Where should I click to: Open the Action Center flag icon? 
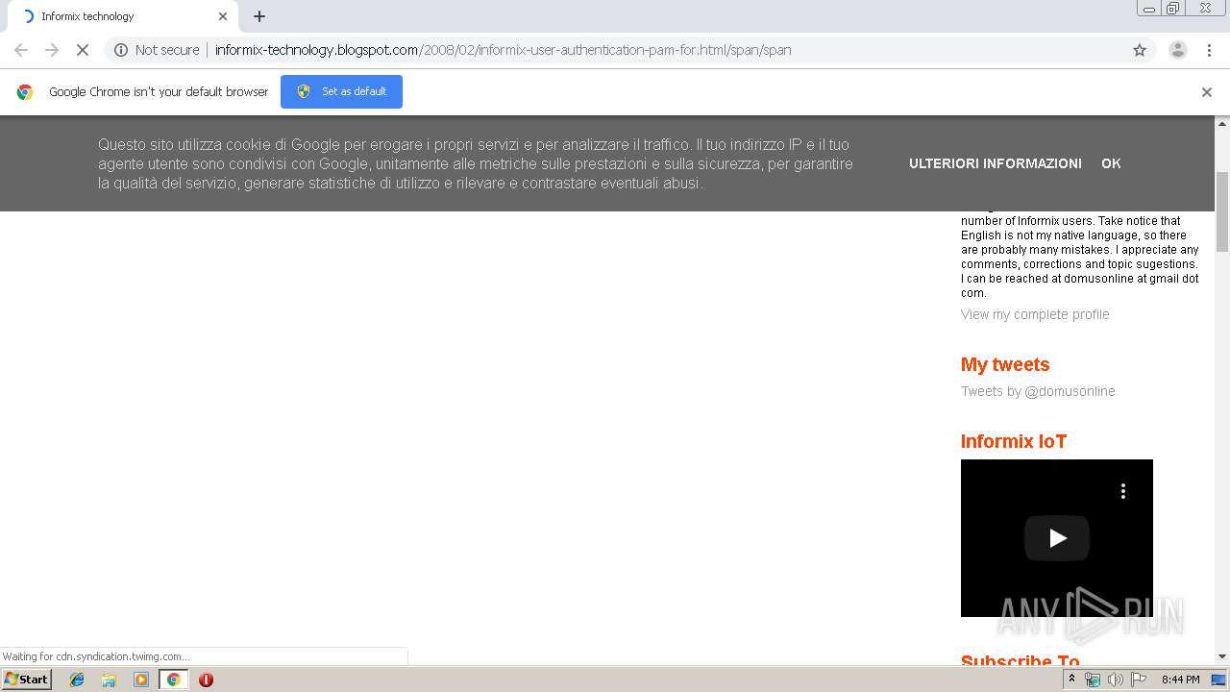coord(1139,680)
